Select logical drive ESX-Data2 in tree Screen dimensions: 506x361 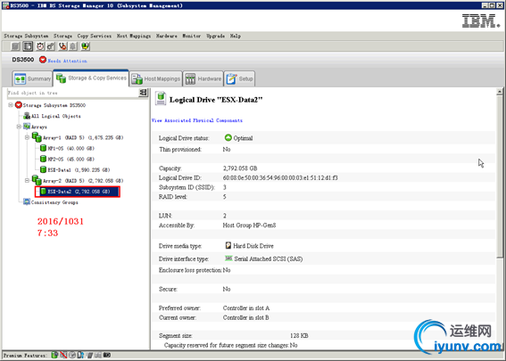point(79,192)
